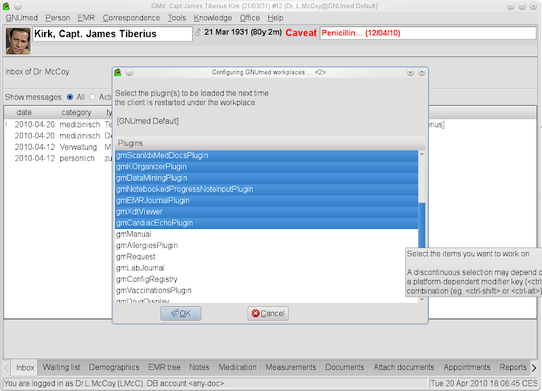Open the EMR menu

pos(86,18)
